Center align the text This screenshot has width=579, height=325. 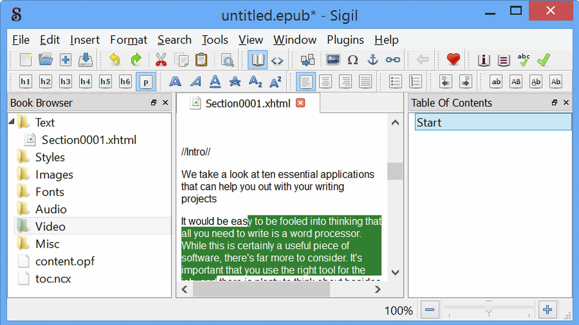pyautogui.click(x=325, y=82)
